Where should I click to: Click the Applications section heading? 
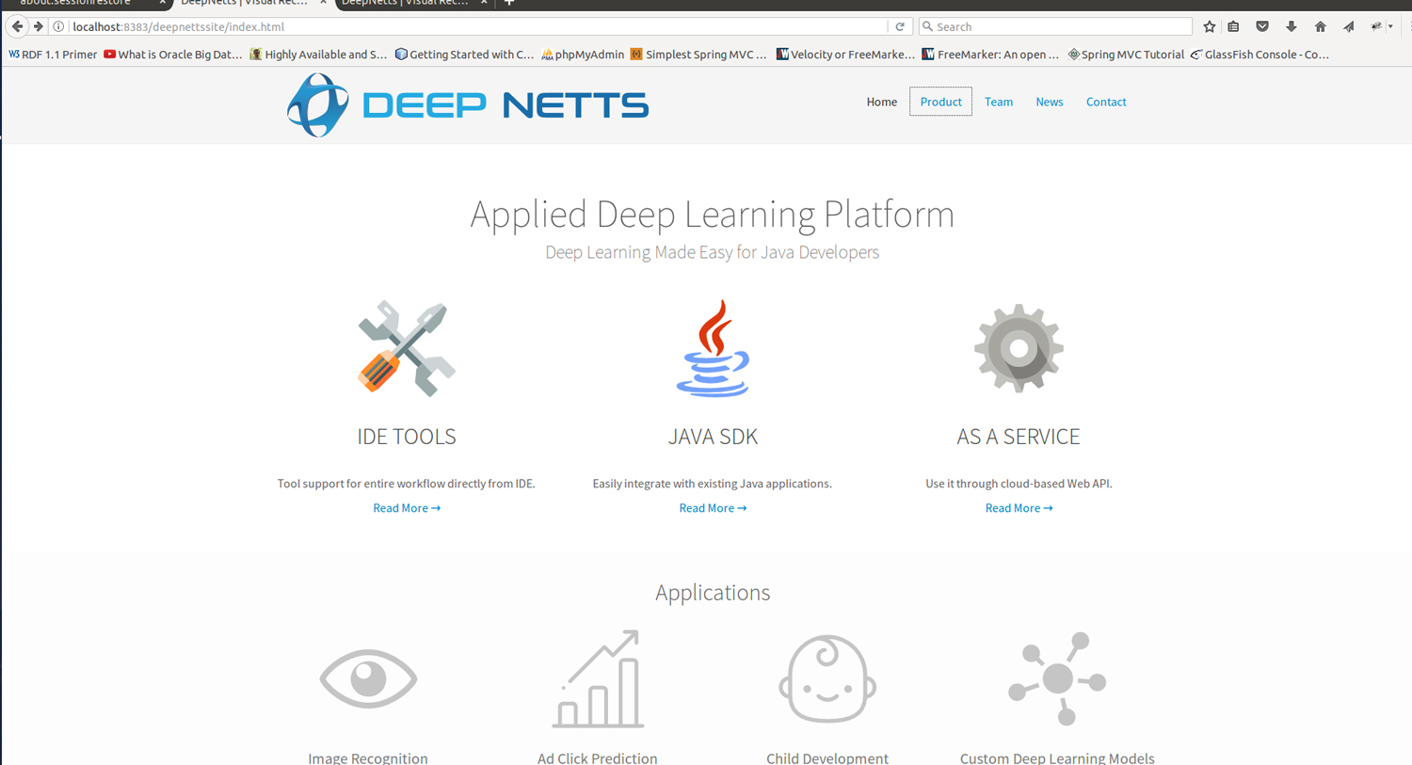click(713, 592)
